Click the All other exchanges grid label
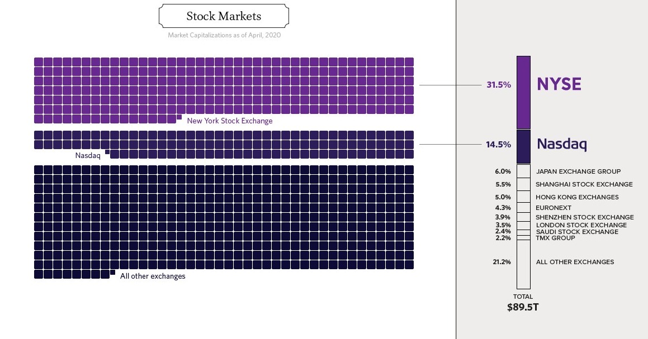The image size is (648, 339). click(x=153, y=276)
